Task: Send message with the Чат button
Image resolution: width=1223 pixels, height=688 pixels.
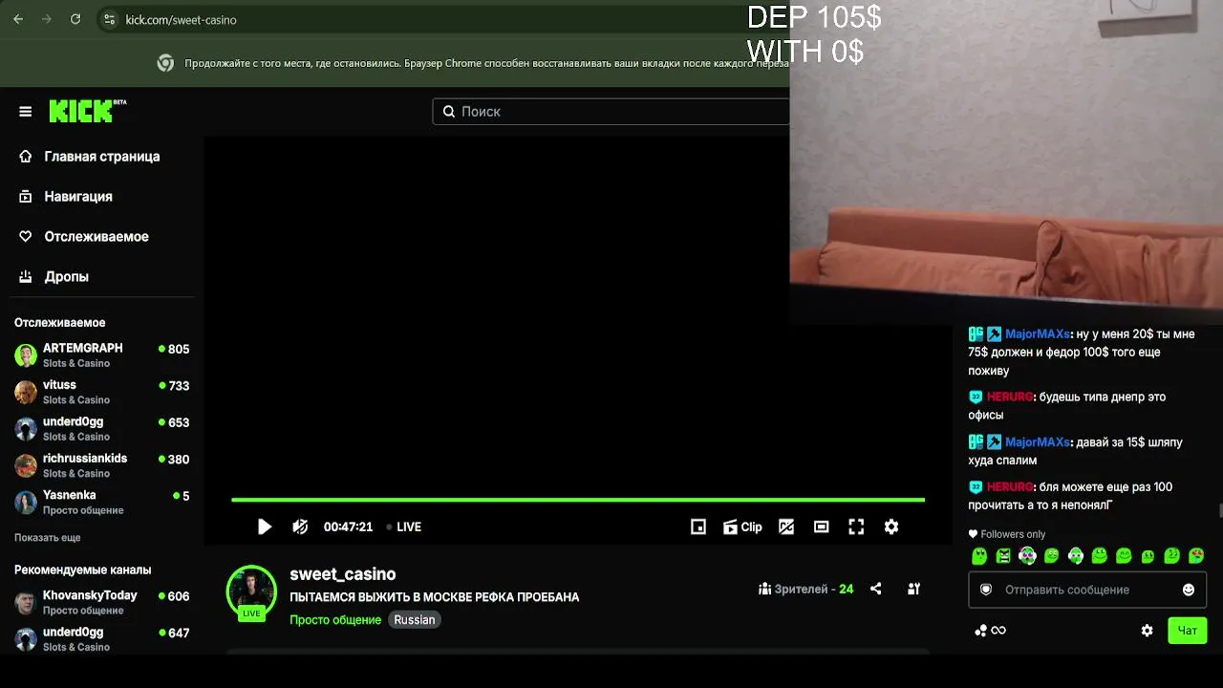Action: click(1188, 631)
